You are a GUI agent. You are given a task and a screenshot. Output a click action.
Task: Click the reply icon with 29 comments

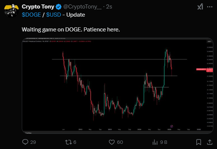[25, 142]
